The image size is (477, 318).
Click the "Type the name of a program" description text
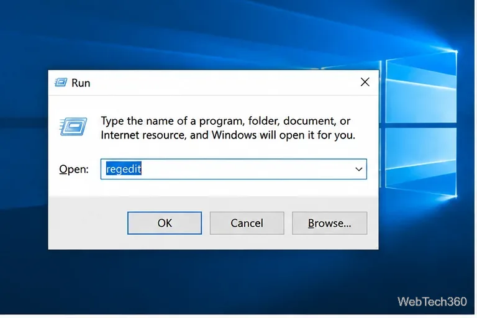[228, 128]
